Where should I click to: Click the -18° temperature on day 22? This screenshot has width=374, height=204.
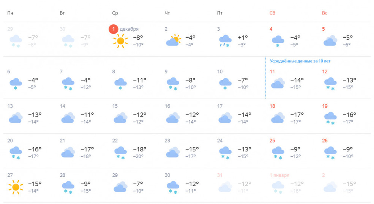[x=139, y=149]
